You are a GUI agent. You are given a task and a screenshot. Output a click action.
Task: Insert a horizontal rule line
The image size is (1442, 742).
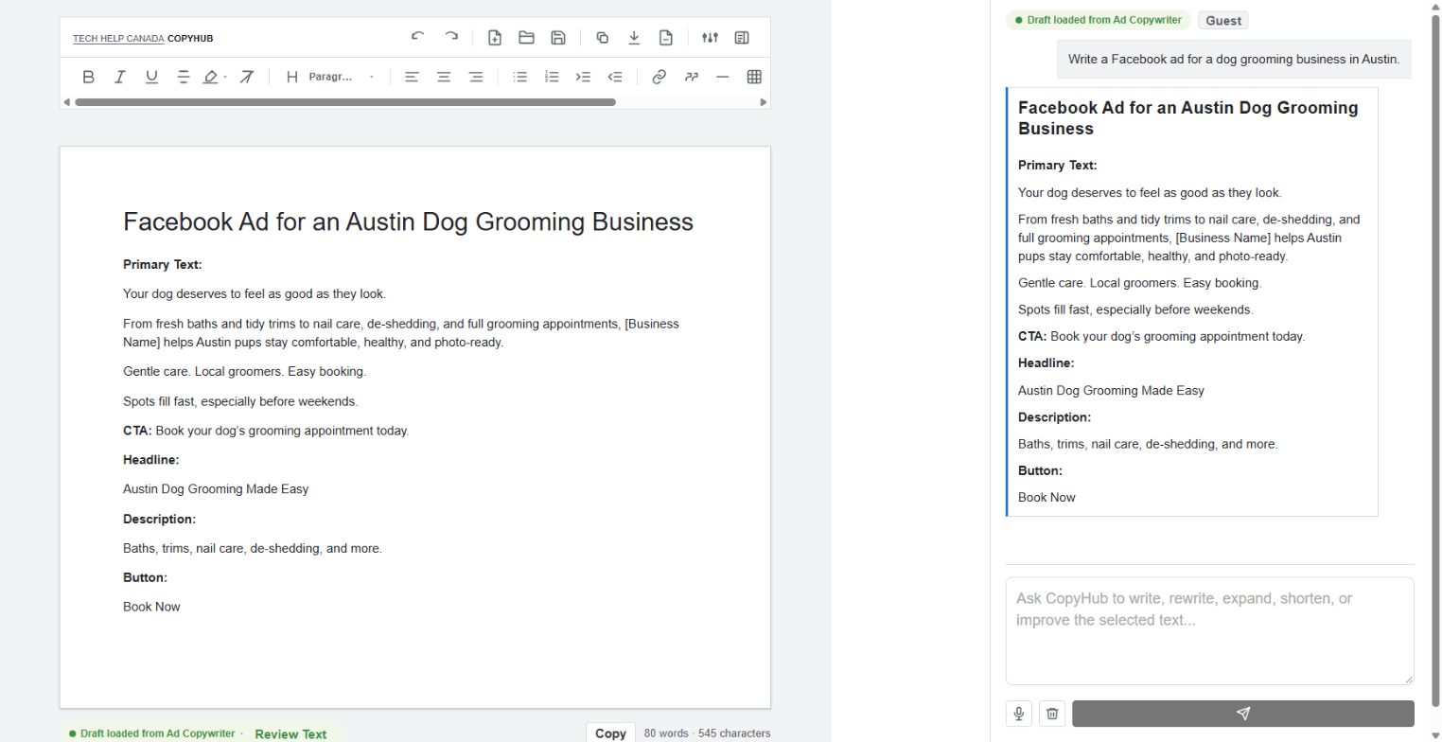723,77
